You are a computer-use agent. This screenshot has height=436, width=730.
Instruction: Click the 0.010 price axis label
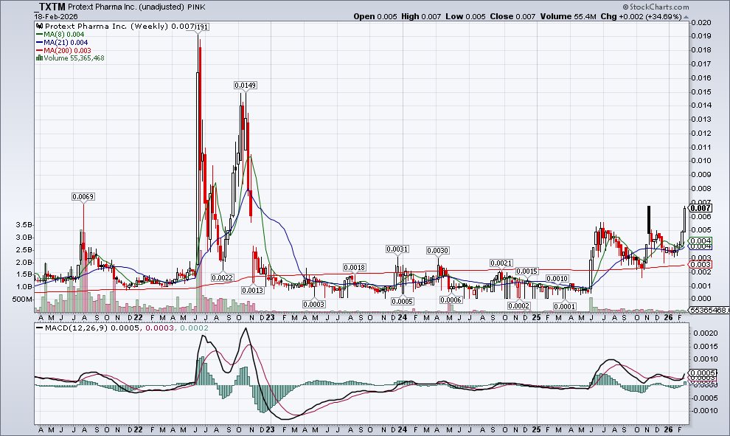701,161
